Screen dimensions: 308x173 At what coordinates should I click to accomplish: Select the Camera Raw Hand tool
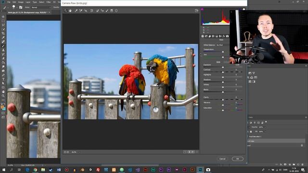70,11
